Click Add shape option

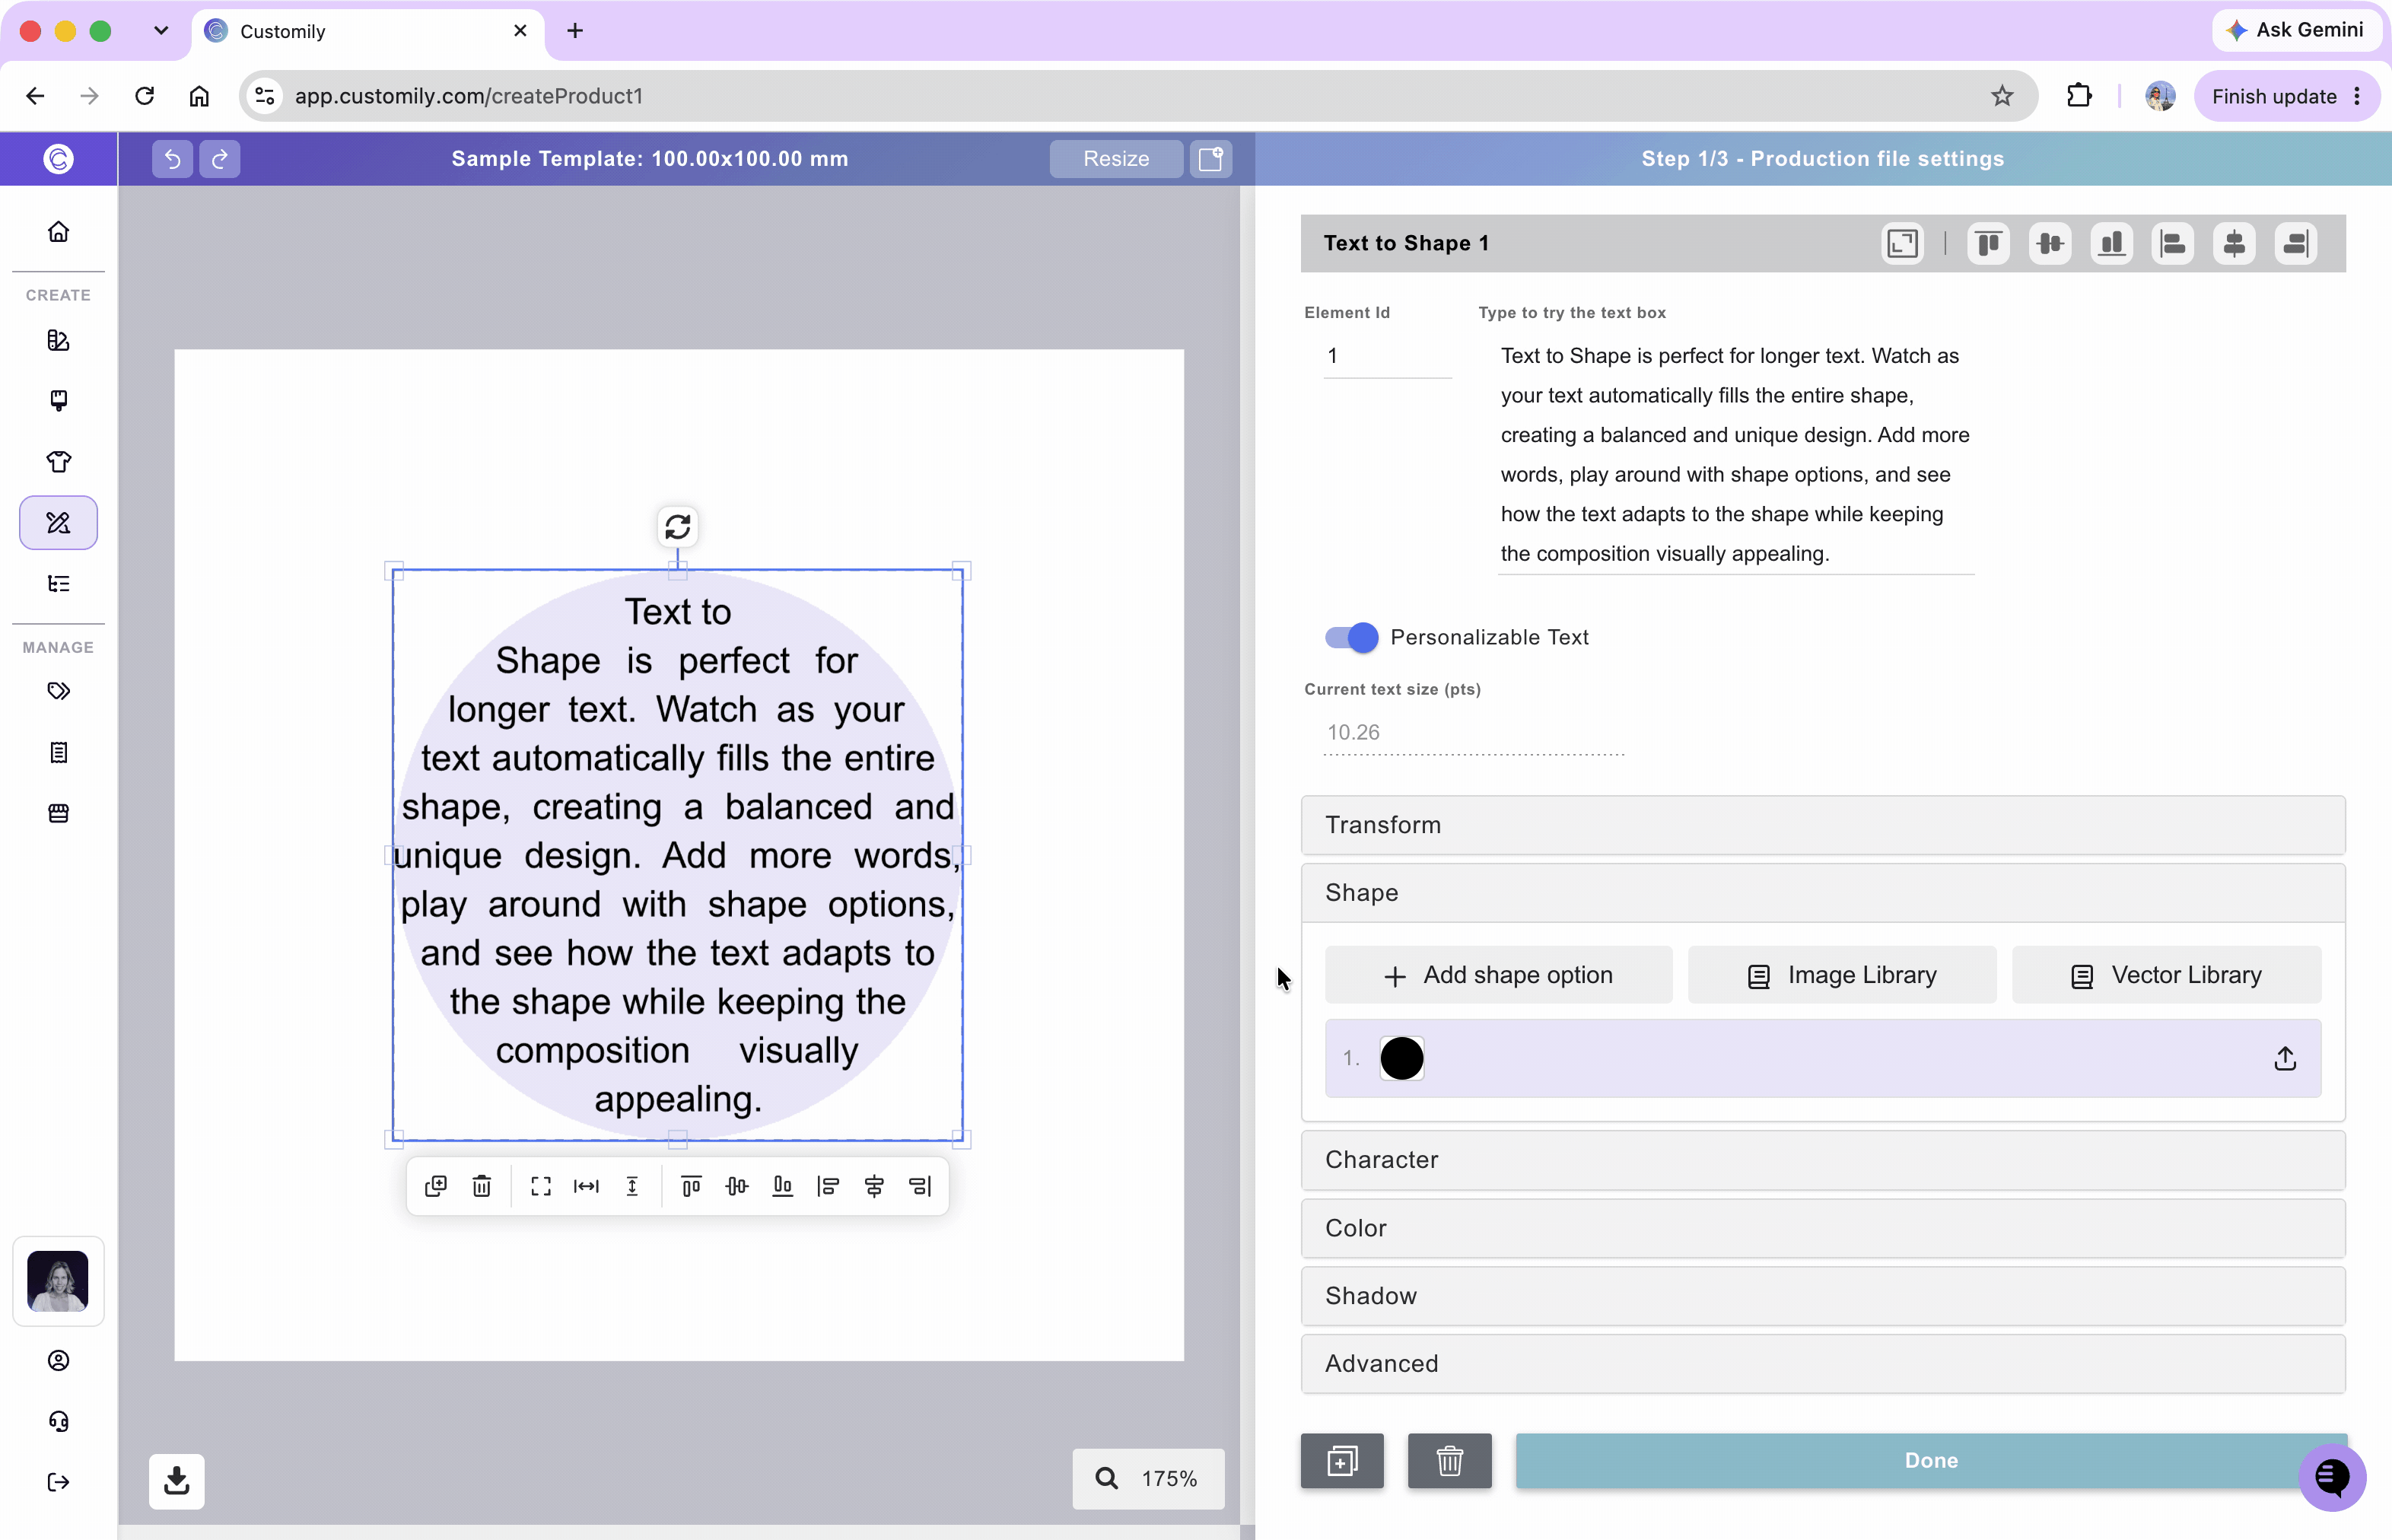(1498, 975)
